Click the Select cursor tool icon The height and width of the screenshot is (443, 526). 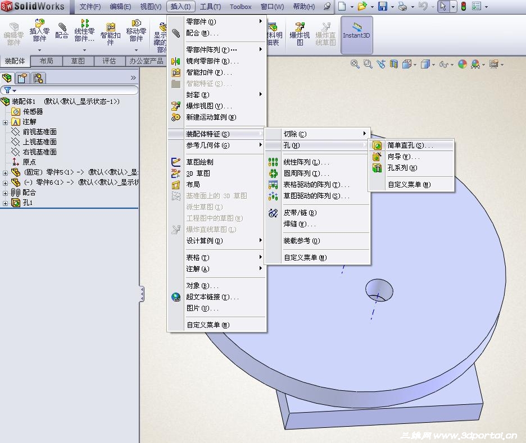tap(443, 6)
